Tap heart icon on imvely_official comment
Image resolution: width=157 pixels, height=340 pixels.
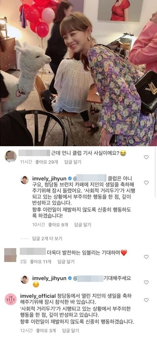tap(146, 300)
